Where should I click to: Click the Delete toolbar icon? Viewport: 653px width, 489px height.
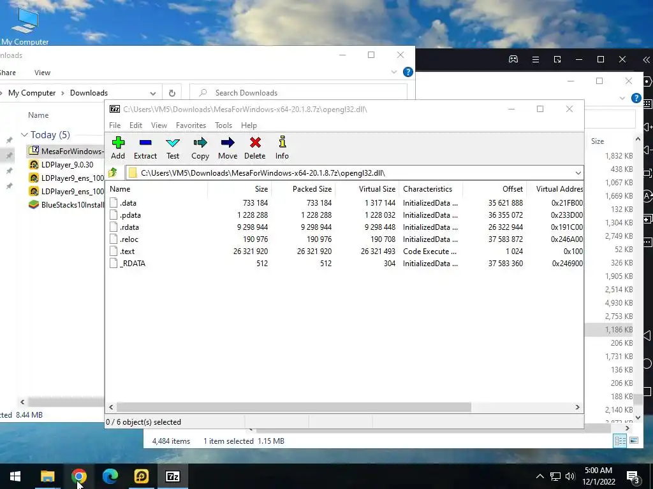[255, 148]
